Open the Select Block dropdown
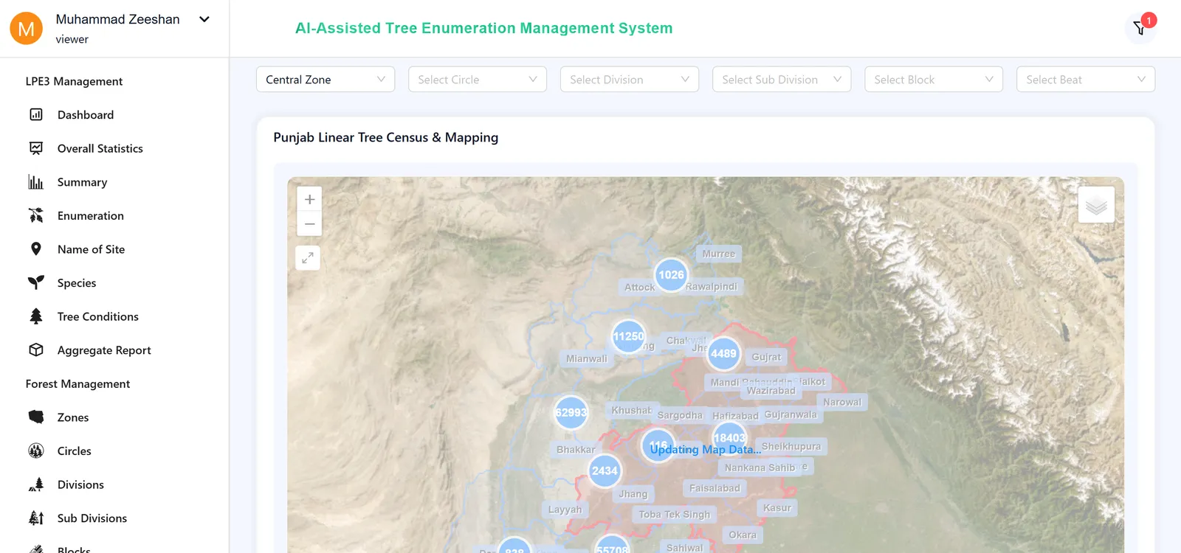 (x=934, y=80)
